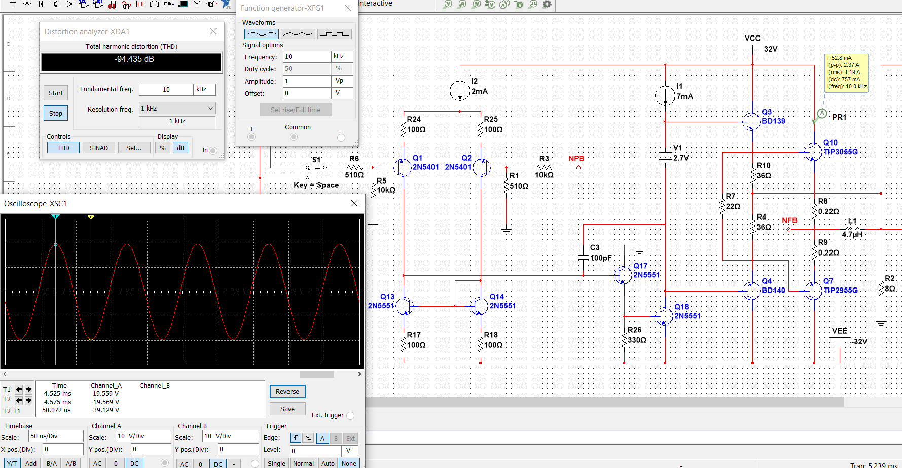Open the MISC components toolbar icon
The image size is (902, 468).
[x=169, y=3]
